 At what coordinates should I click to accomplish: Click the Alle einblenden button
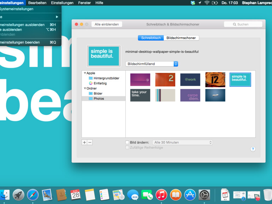(x=107, y=24)
